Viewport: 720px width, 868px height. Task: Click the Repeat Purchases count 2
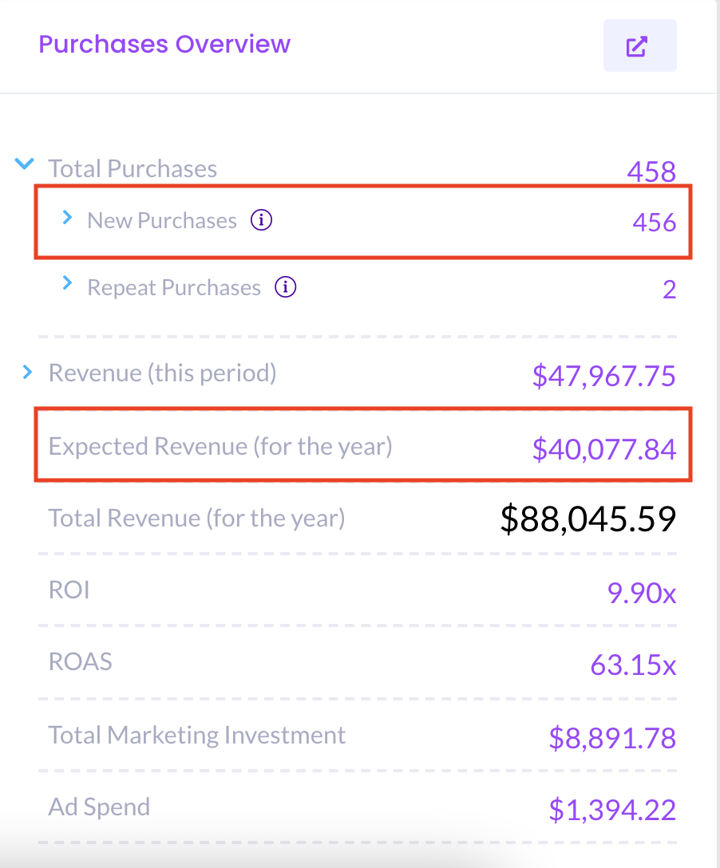[x=669, y=289]
